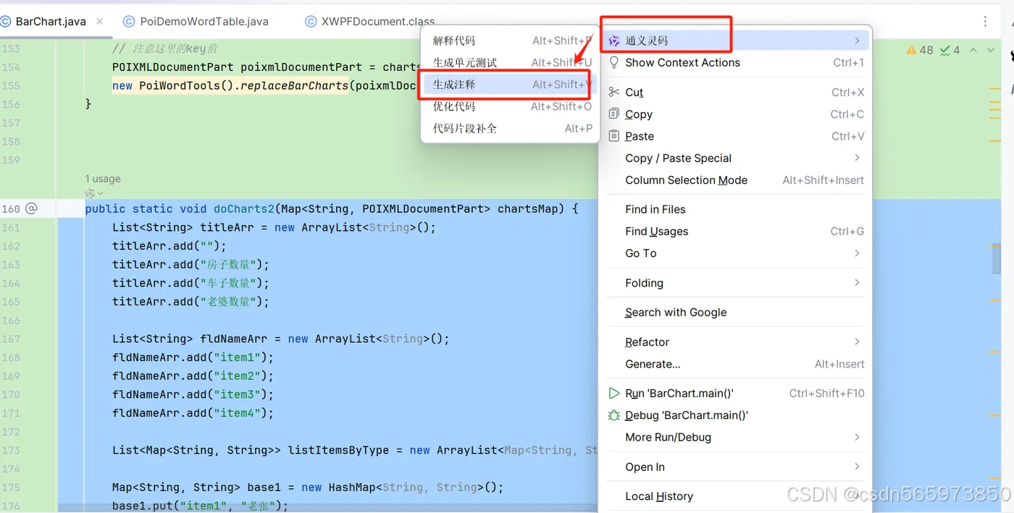Select 优化代码 from the submenu
1014x513 pixels.
pyautogui.click(x=510, y=106)
